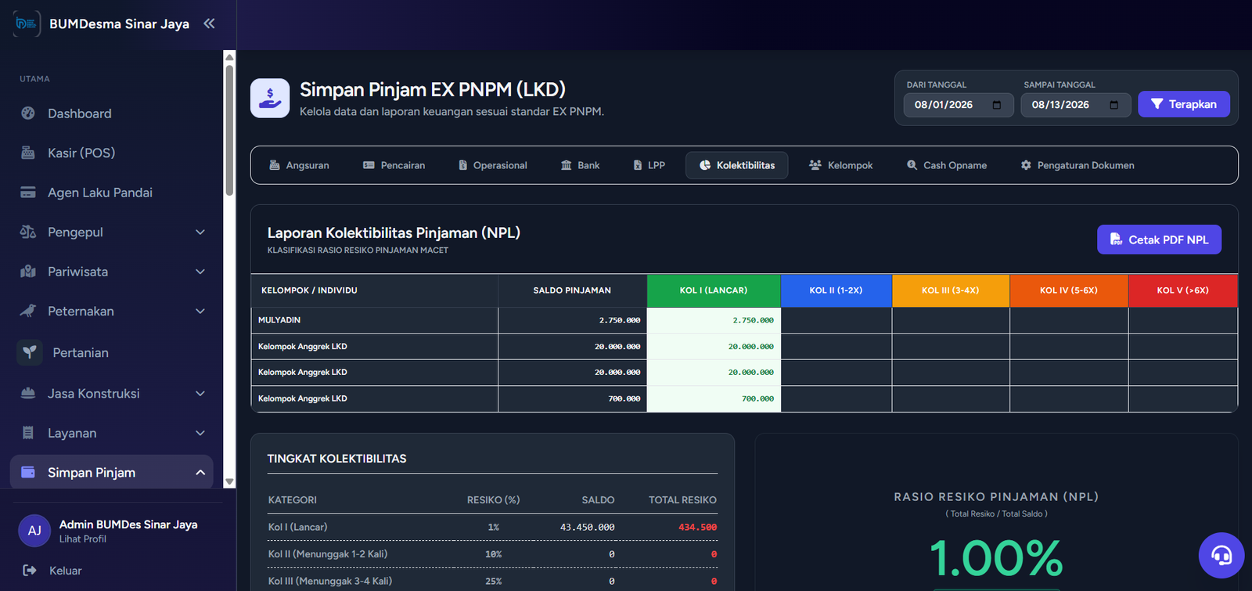Click the Pertanian seedling icon

pyautogui.click(x=30, y=352)
